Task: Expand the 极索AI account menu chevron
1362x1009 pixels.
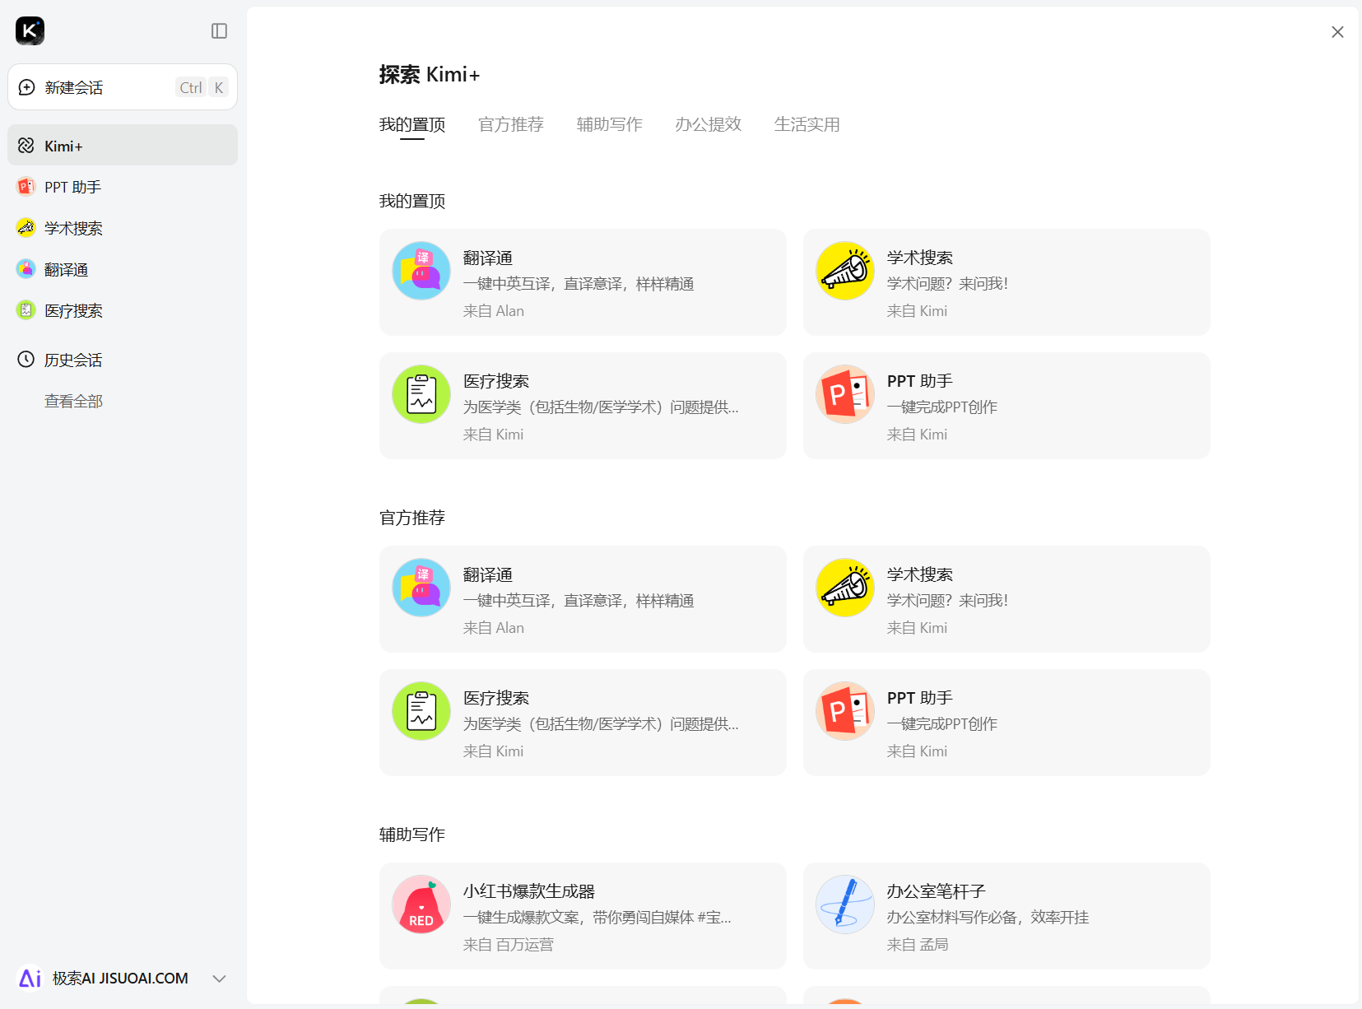Action: (x=219, y=979)
